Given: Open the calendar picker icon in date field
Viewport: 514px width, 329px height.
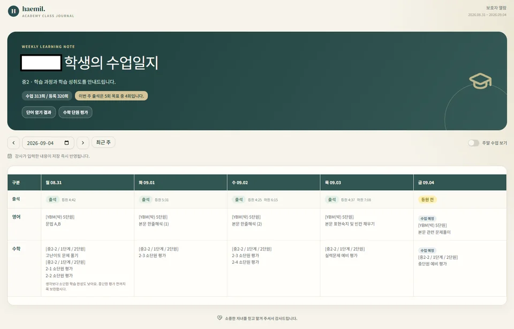Looking at the screenshot, I should (x=66, y=143).
